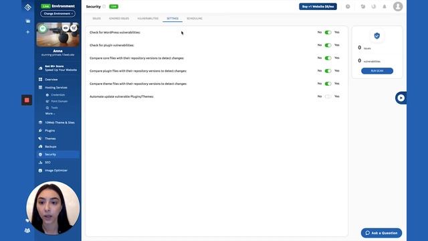Open the Change Environment dropdown
The image size is (428, 241).
click(58, 13)
